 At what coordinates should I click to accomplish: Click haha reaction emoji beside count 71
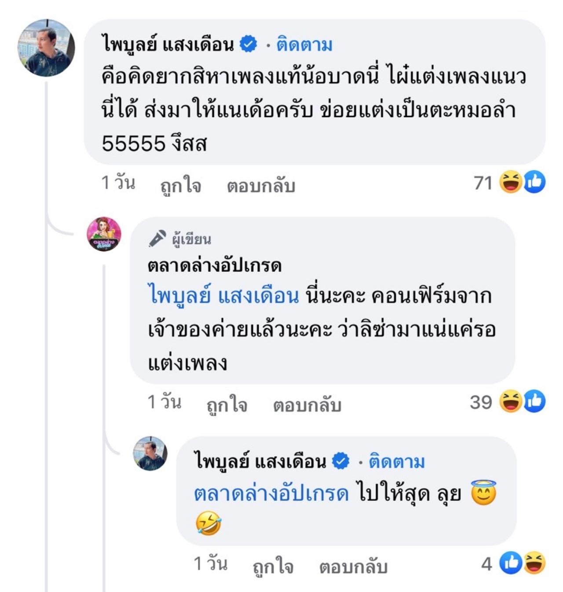(x=510, y=182)
